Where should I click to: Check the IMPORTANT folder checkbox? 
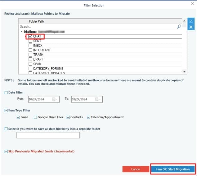pyautogui.click(x=30, y=50)
